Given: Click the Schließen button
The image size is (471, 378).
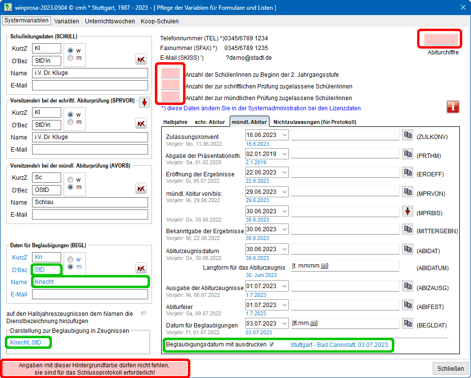Looking at the screenshot, I should 451,368.
